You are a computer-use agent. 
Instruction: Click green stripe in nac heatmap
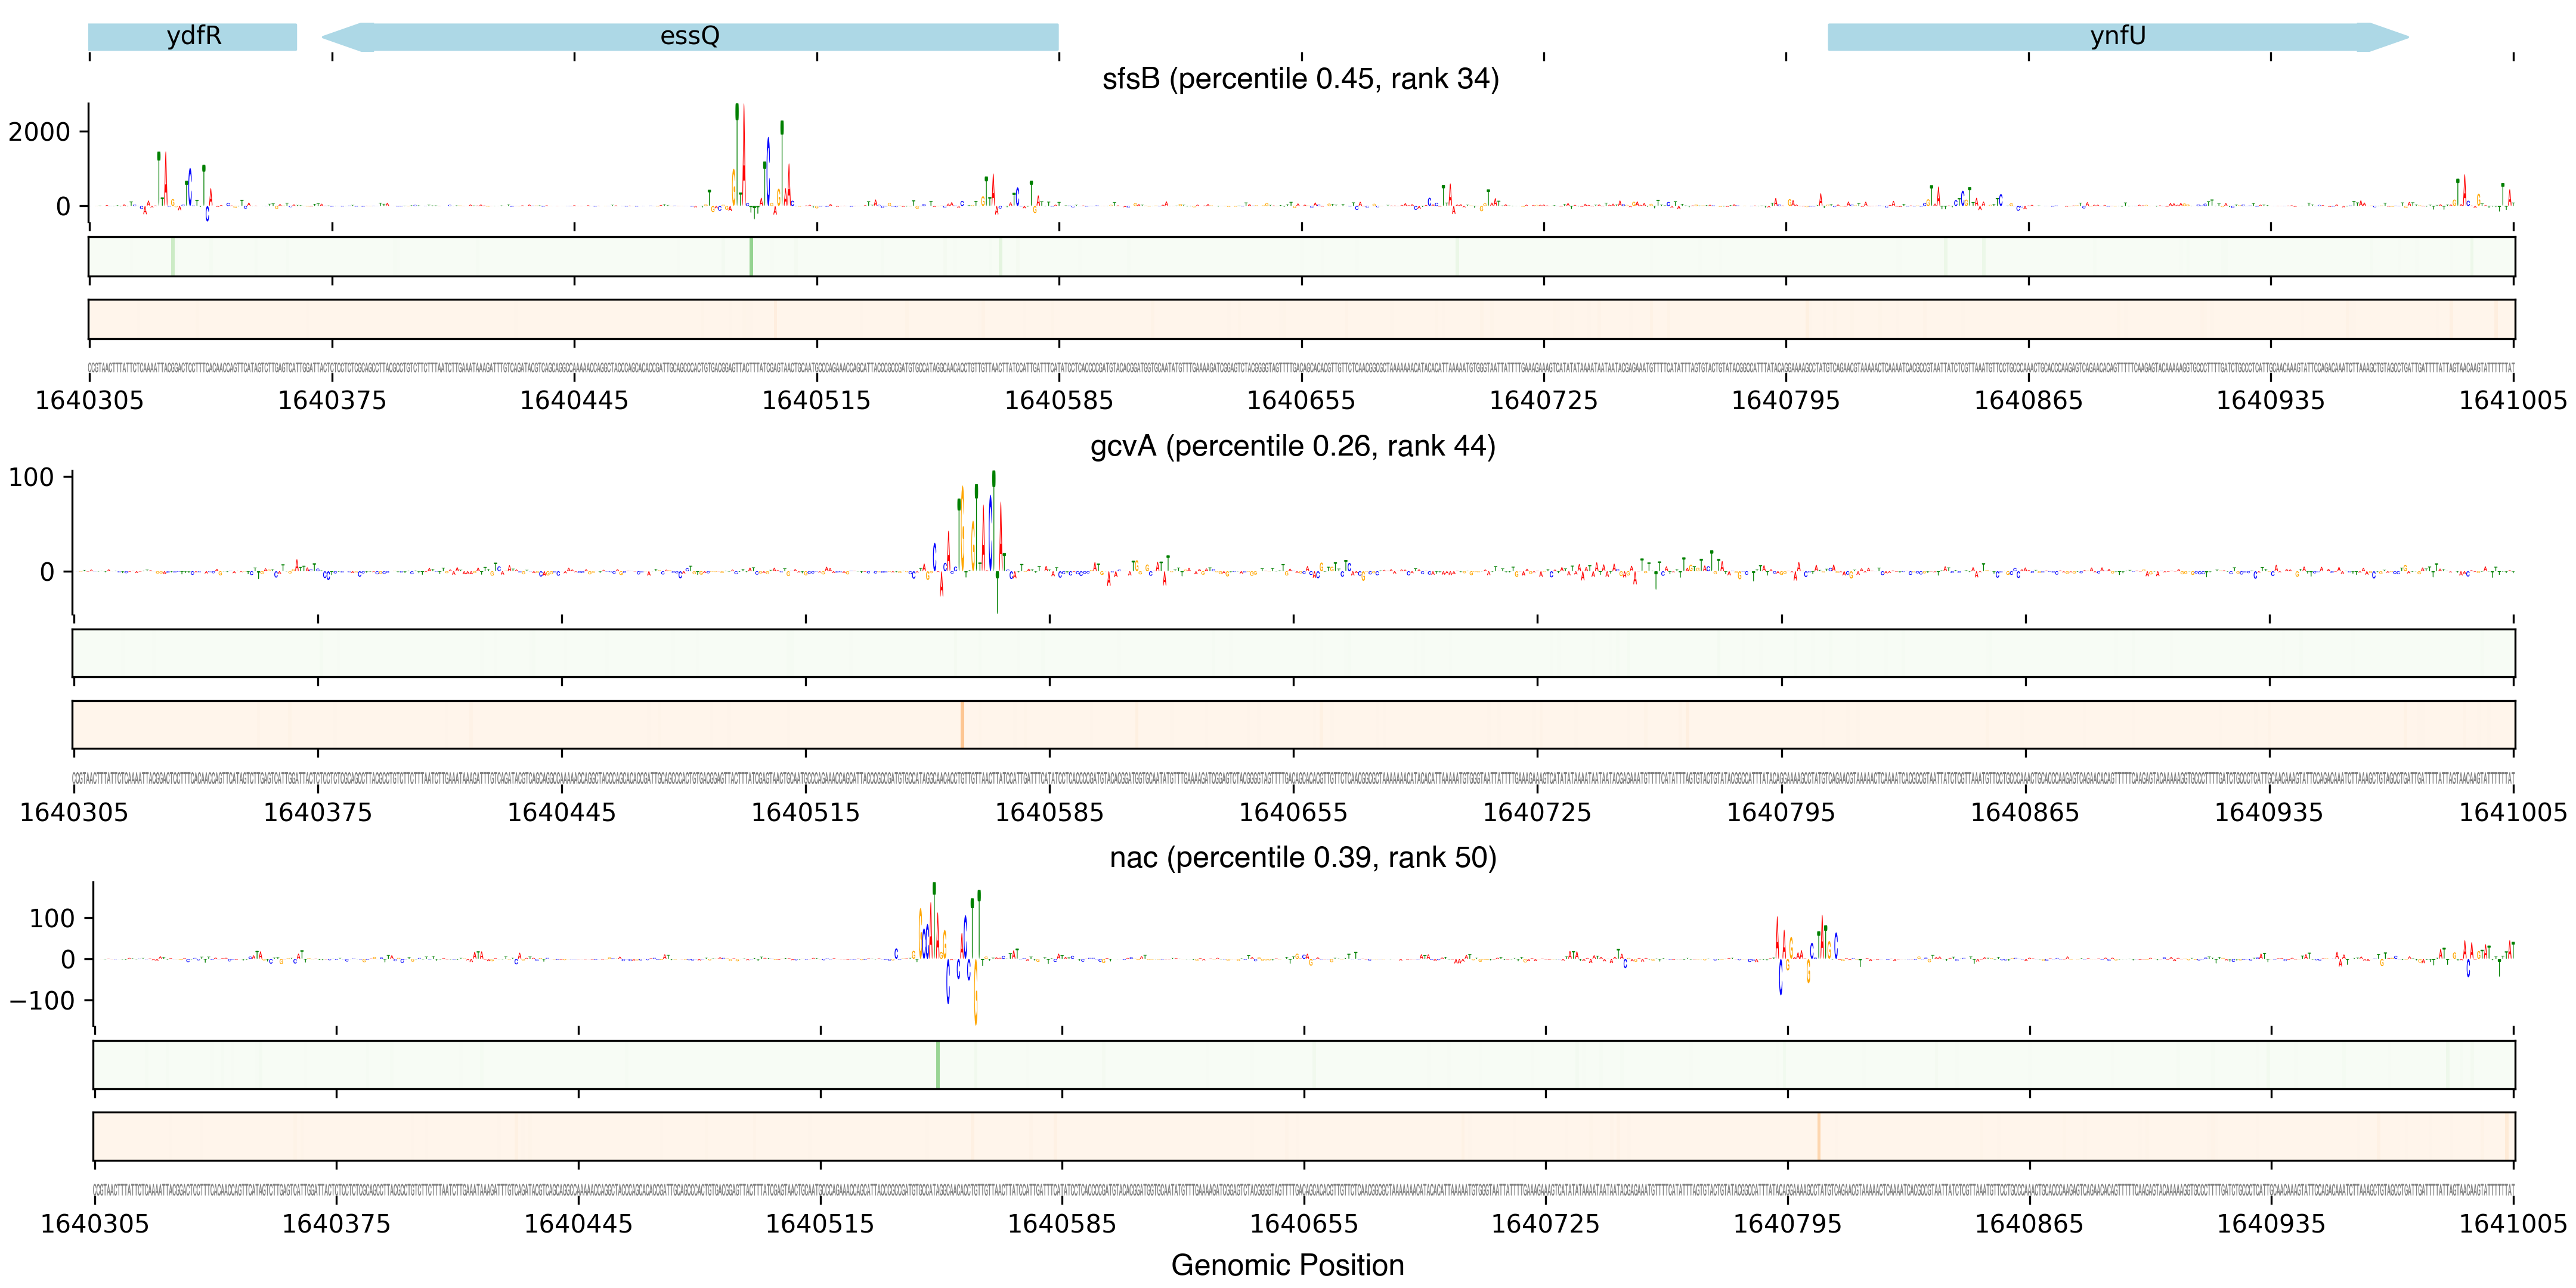click(x=937, y=1064)
